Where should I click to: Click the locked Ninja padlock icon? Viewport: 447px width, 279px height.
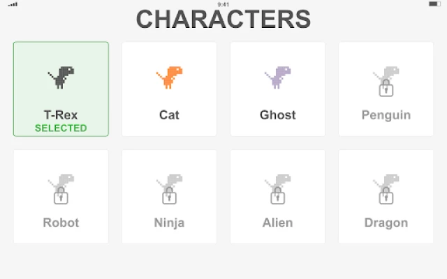coord(169,197)
